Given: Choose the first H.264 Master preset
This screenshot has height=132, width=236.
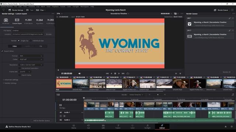Looking at the screenshot, I should pyautogui.click(x=28, y=21).
